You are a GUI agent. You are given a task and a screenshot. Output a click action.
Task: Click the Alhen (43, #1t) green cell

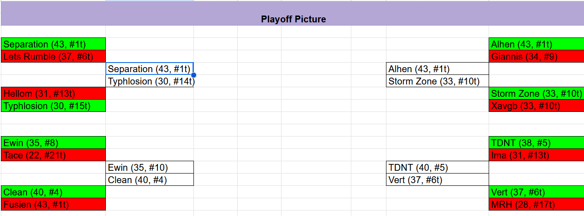(536, 44)
